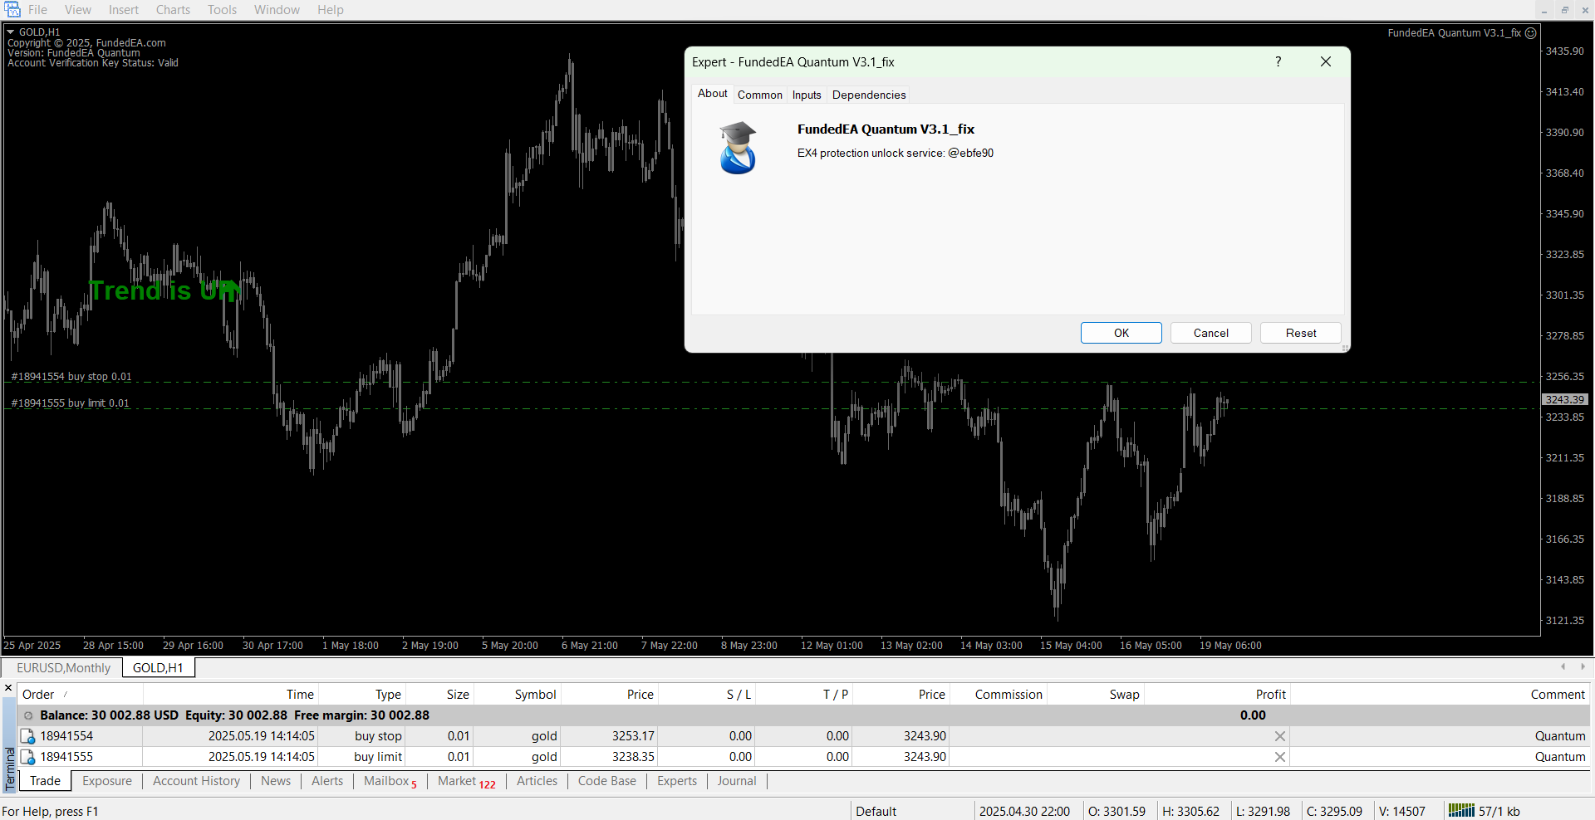Click the balance row circle icon

(28, 715)
